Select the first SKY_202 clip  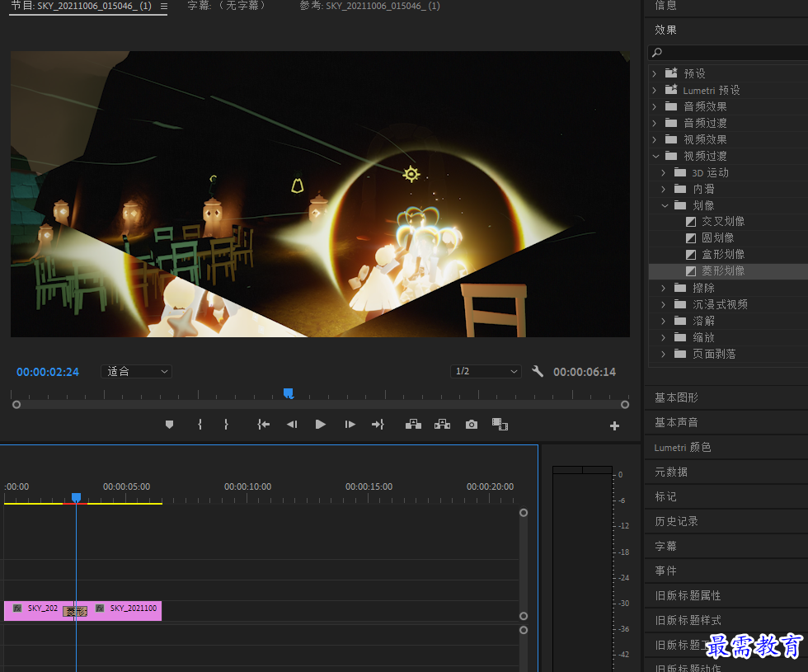click(35, 611)
